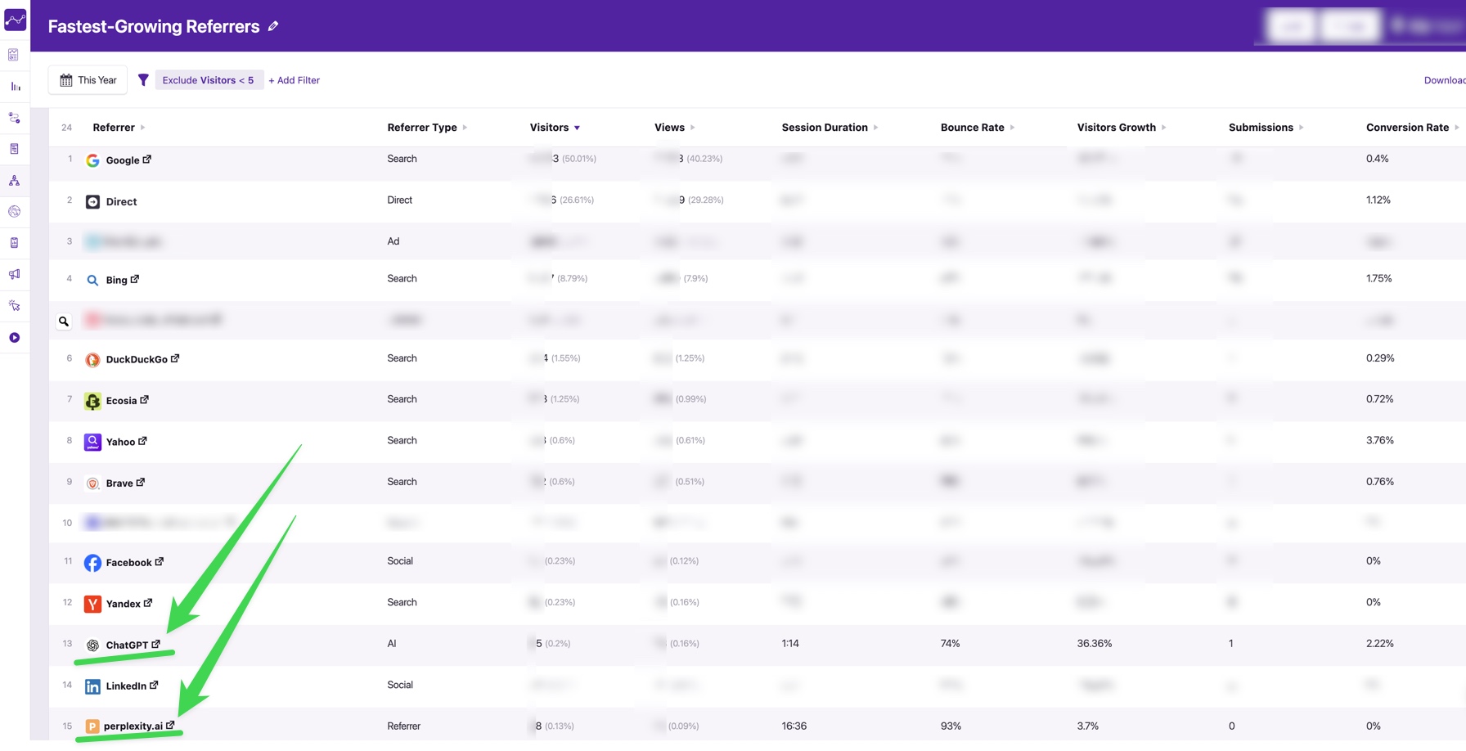Expand the Bounce Rate column arrow

point(1012,128)
